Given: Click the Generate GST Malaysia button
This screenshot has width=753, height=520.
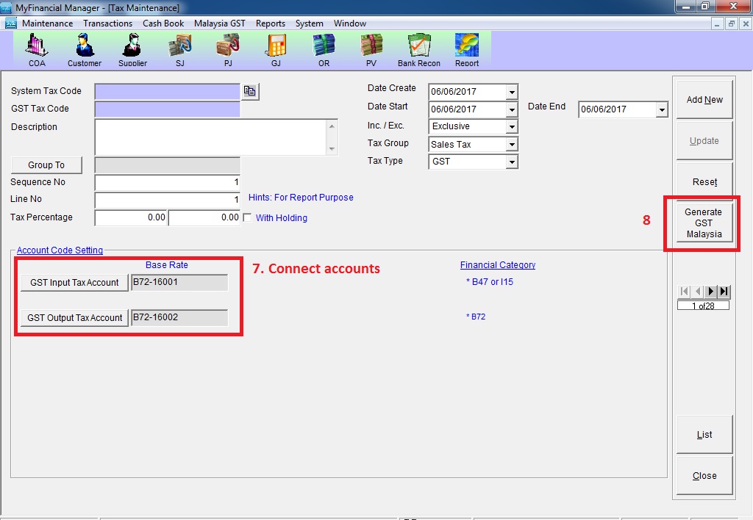Looking at the screenshot, I should click(x=704, y=223).
